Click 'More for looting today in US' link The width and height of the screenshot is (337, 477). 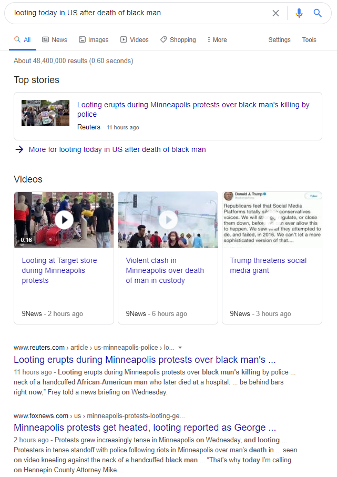pyautogui.click(x=117, y=149)
